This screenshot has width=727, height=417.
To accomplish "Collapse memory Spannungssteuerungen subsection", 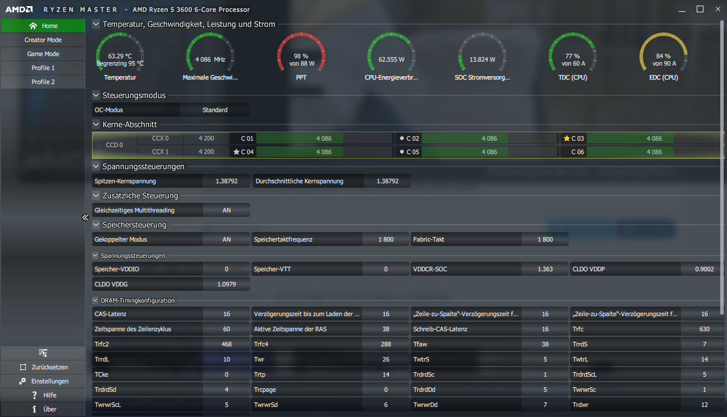I will (x=96, y=256).
